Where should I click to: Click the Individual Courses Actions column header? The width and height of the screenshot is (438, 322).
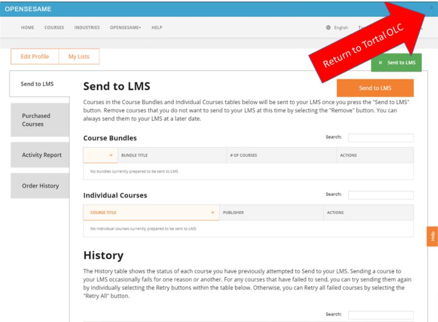coord(368,213)
